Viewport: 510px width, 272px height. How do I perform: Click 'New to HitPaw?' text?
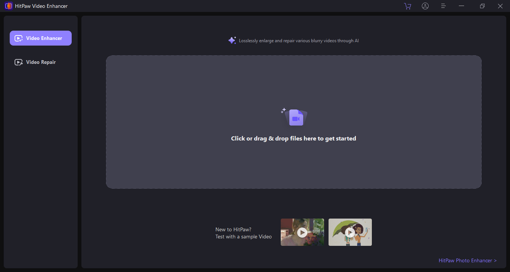click(x=233, y=229)
